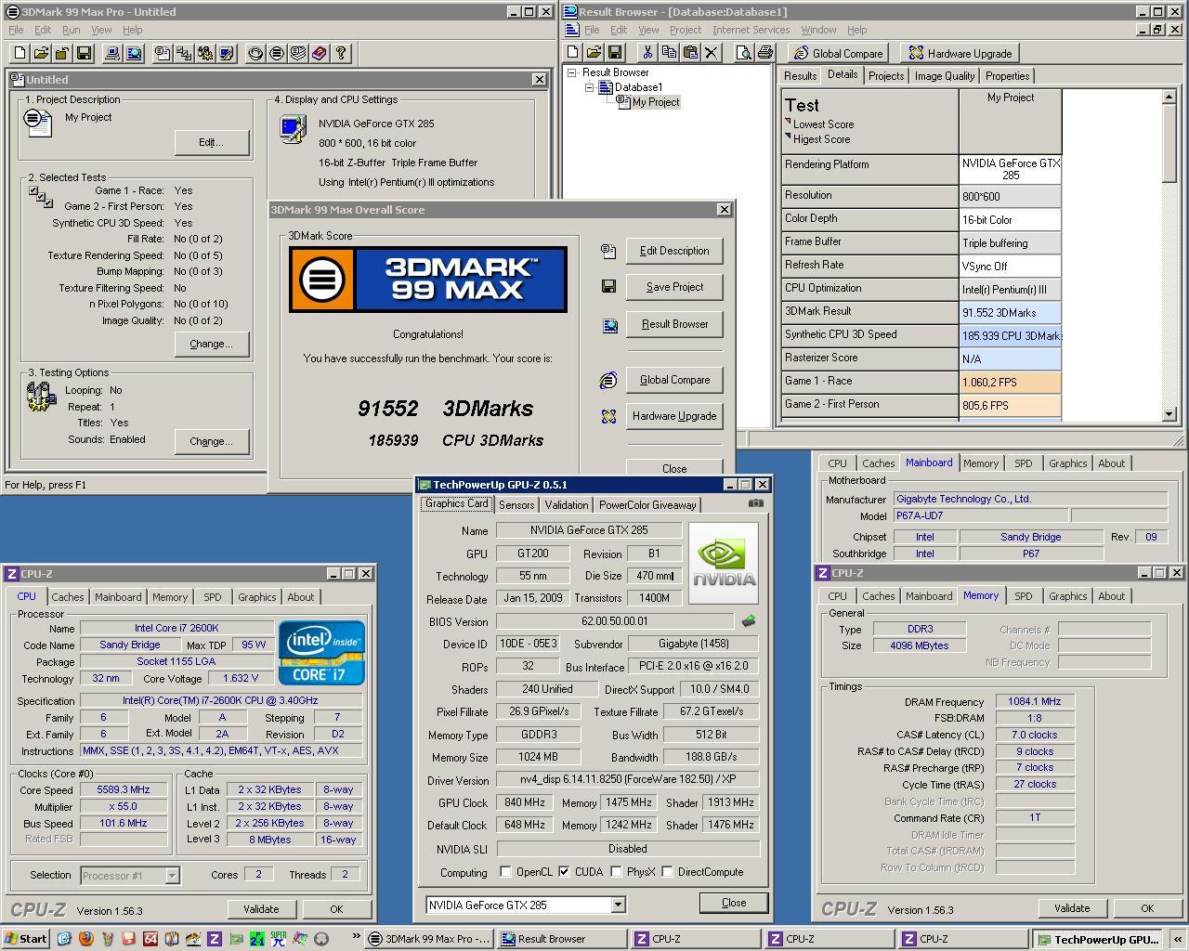This screenshot has height=951, width=1189.
Task: Click Result Browser taskbar button
Action: pyautogui.click(x=562, y=939)
